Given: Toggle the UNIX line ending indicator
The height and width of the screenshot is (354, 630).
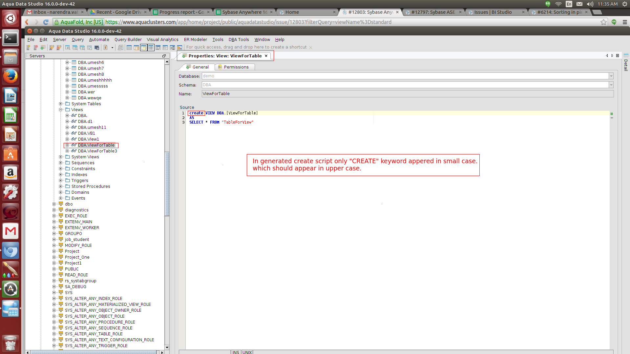Looking at the screenshot, I should [x=247, y=352].
